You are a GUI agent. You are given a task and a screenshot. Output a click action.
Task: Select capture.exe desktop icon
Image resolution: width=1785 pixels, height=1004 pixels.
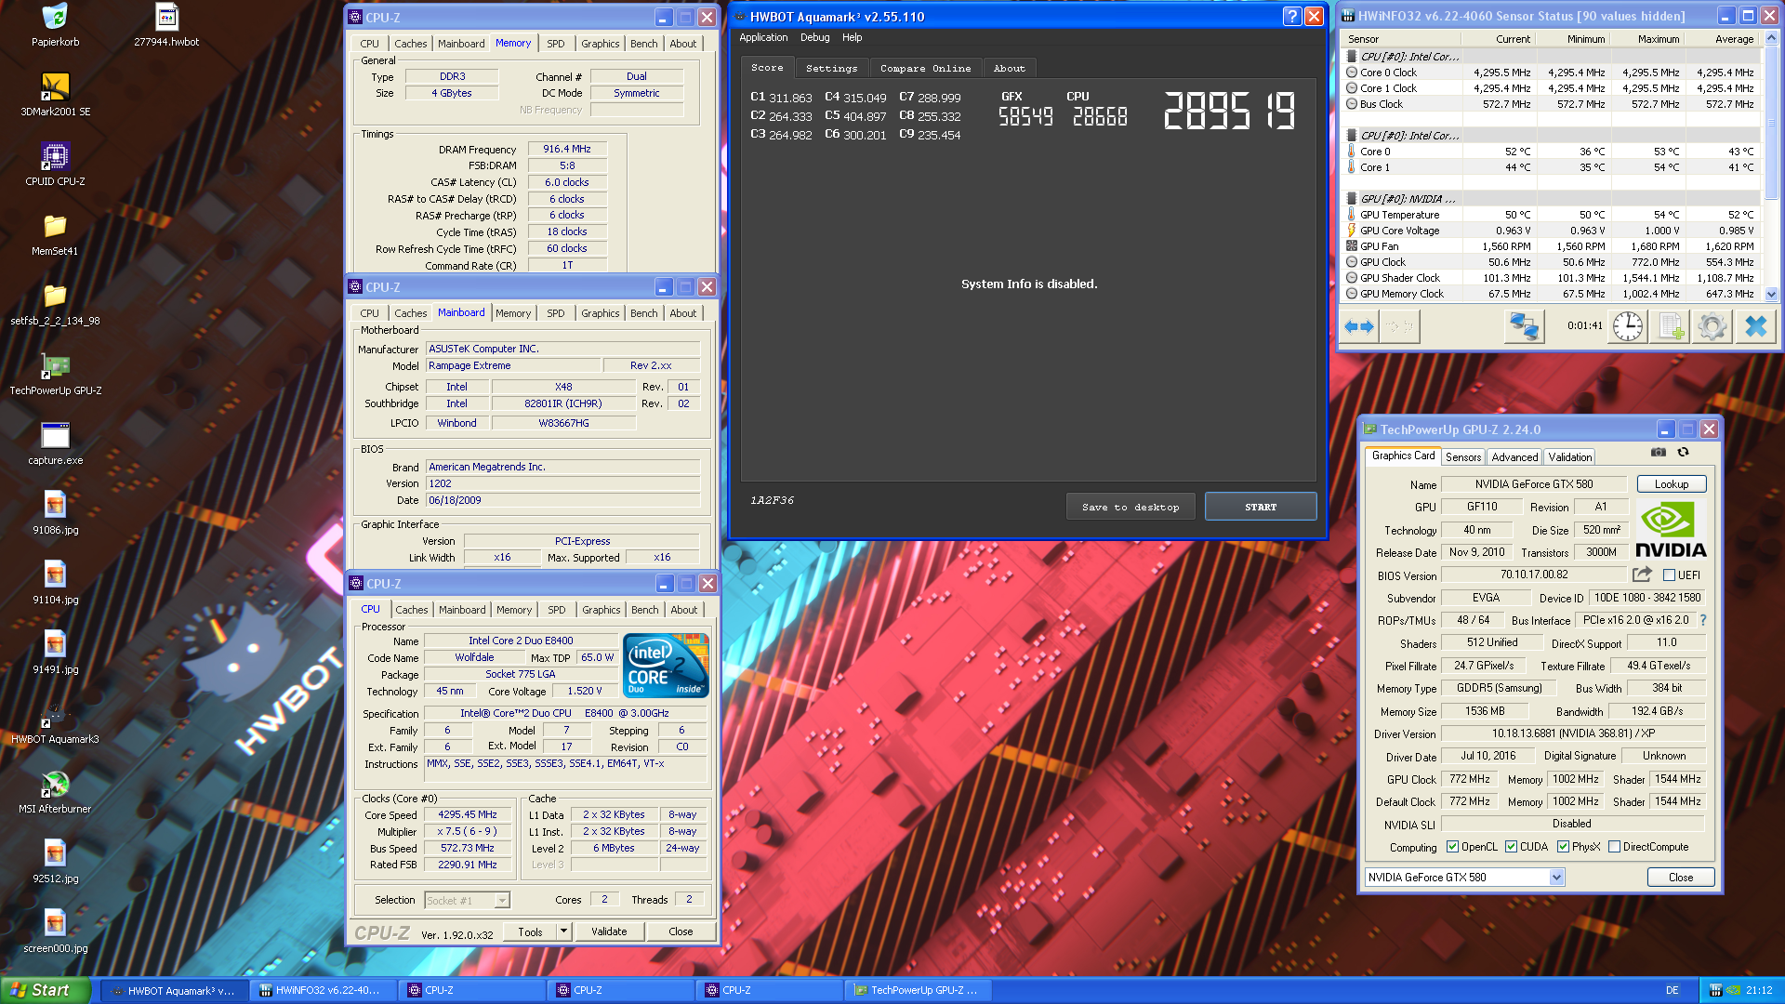click(x=56, y=443)
